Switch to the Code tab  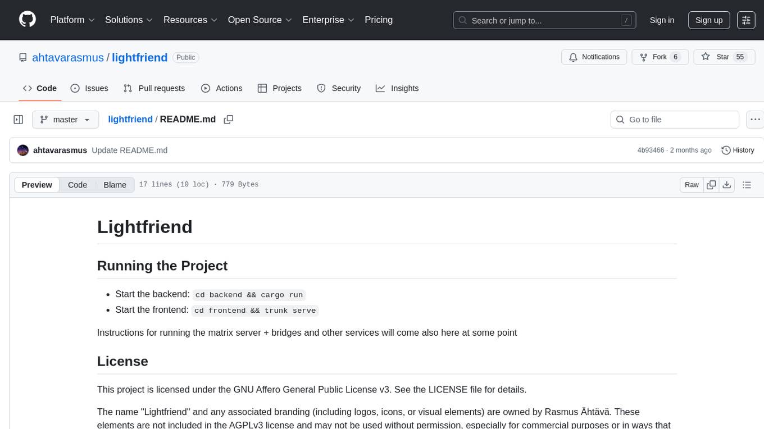40,88
